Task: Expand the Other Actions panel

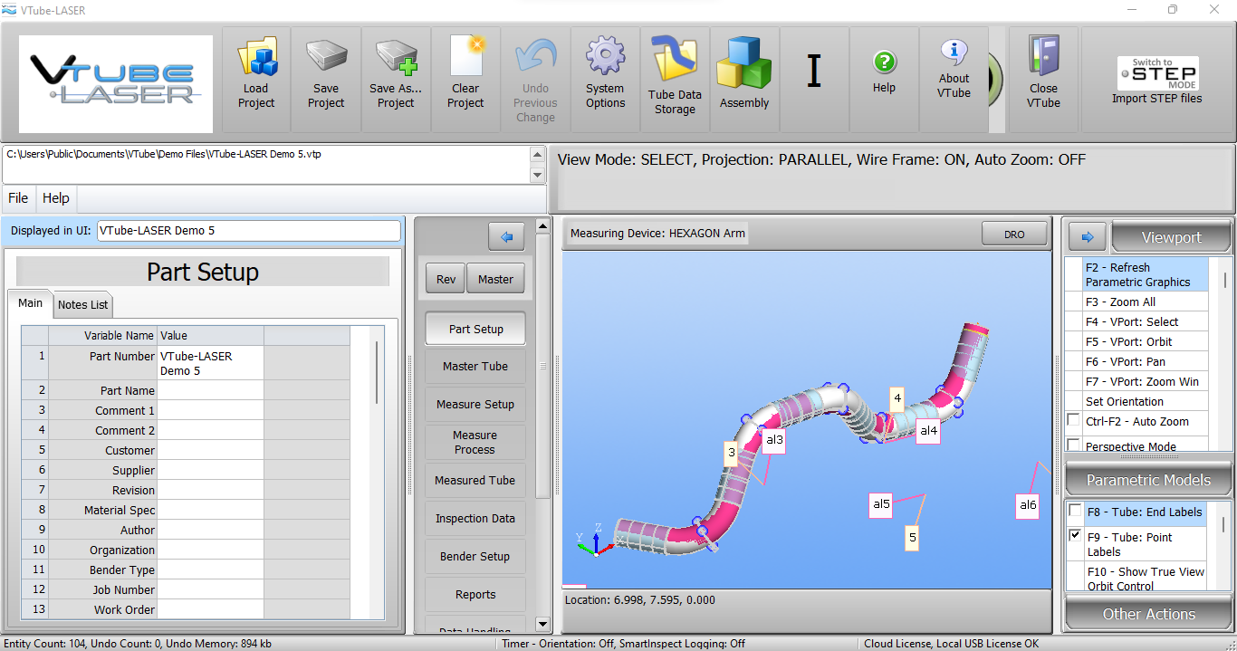Action: point(1148,614)
